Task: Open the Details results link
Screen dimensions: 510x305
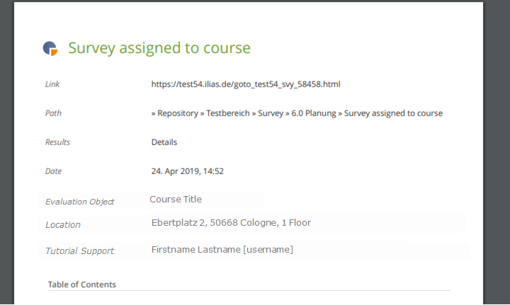Action: coord(164,142)
